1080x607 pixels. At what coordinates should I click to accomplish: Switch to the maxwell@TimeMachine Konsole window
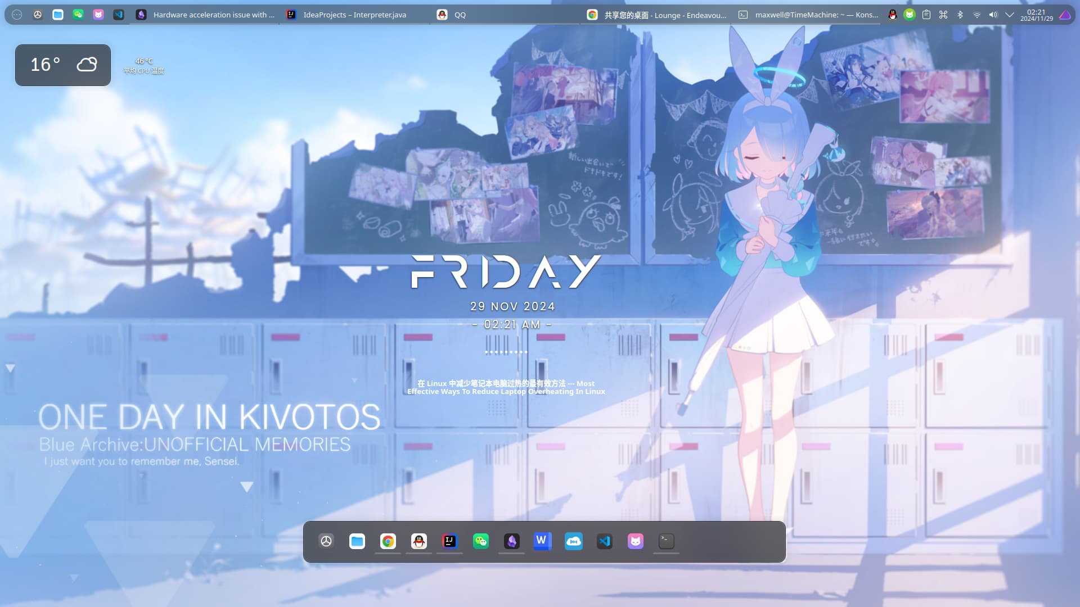point(807,15)
